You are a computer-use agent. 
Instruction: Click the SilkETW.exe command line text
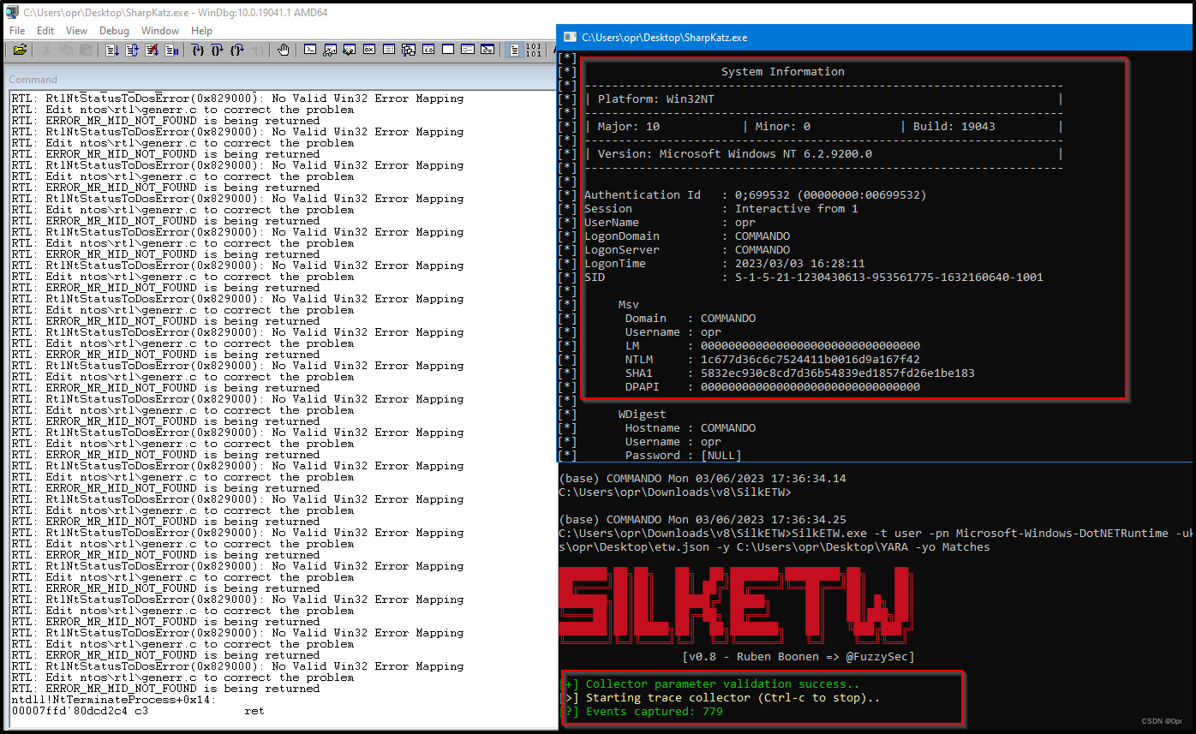[x=876, y=540]
